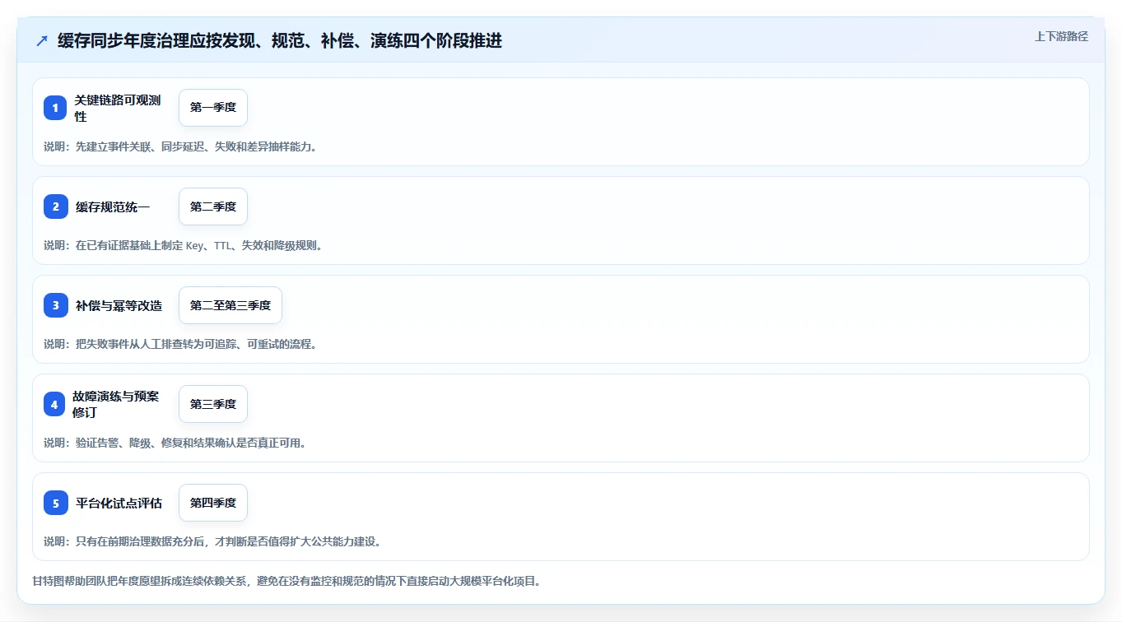Image resolution: width=1122 pixels, height=622 pixels.
Task: Click the footer note starting 甘特图帮助团队
Action: 286,581
